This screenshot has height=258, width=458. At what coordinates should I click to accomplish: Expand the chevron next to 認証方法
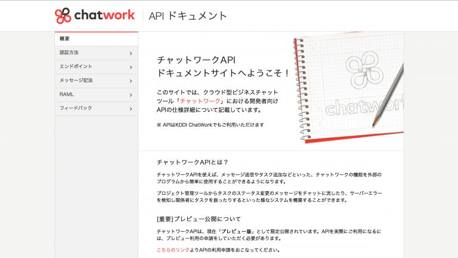tap(131, 53)
